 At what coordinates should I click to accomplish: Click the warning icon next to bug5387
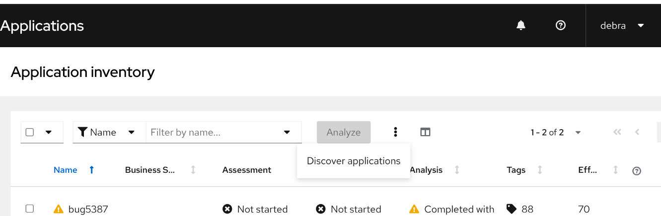click(x=59, y=209)
